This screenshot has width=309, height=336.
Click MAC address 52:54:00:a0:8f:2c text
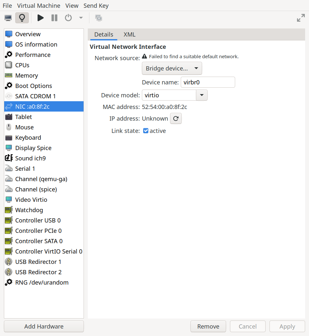coord(164,107)
